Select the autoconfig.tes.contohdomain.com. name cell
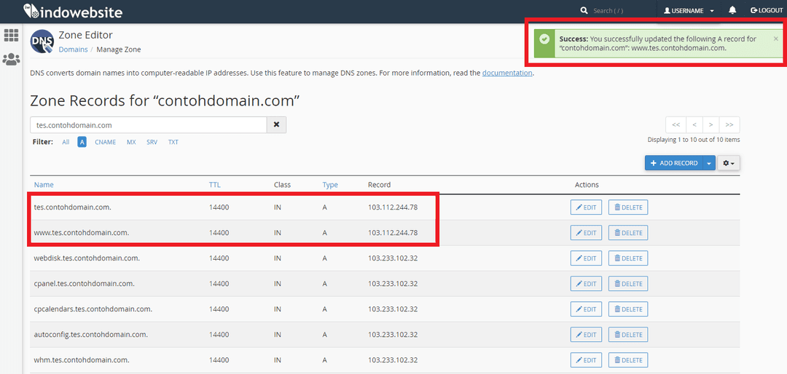Screen dimensions: 787x374 tap(90, 335)
